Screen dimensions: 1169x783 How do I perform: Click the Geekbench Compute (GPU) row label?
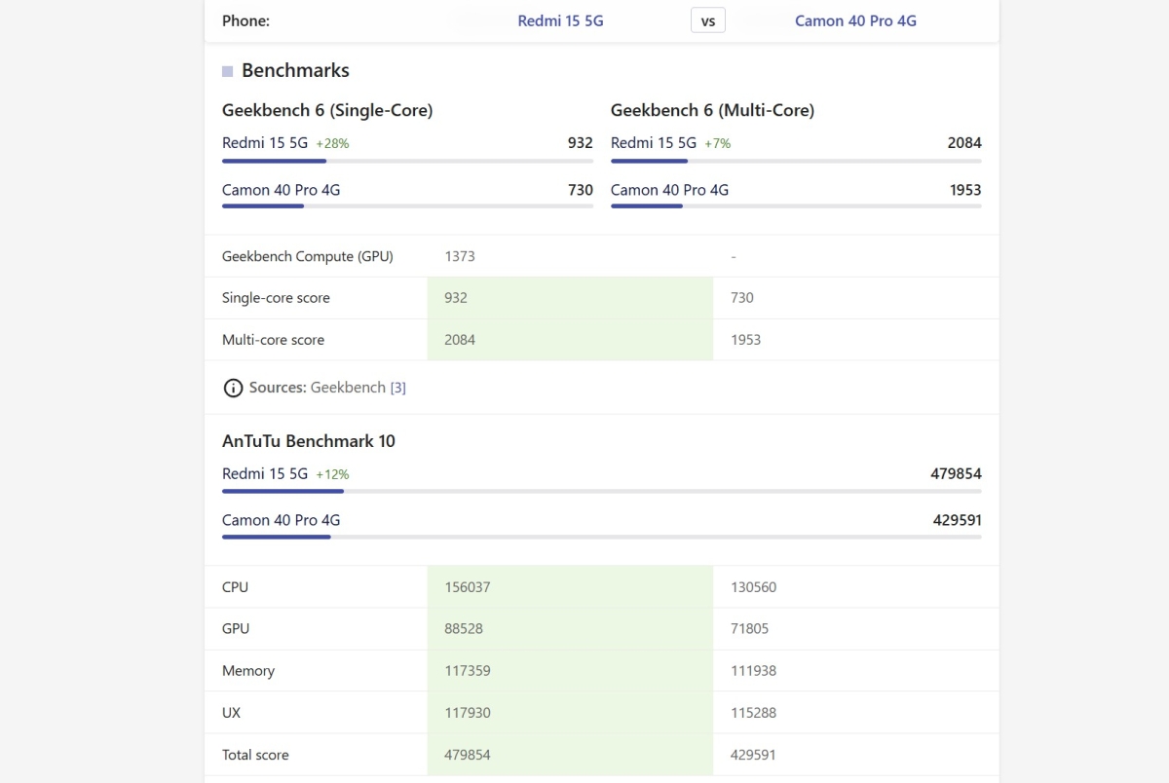click(307, 256)
